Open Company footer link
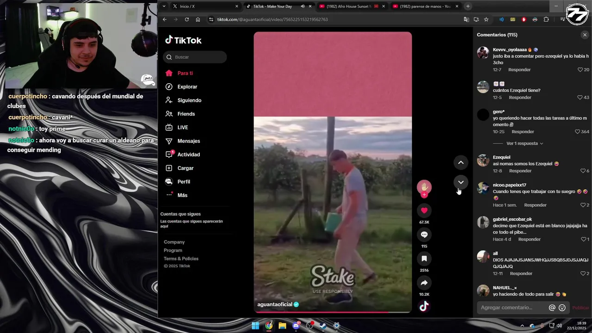Screen dimensions: 592x333 pyautogui.click(x=174, y=242)
